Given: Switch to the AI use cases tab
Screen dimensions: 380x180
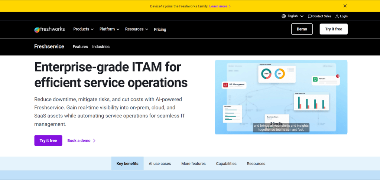Looking at the screenshot, I should coord(160,164).
